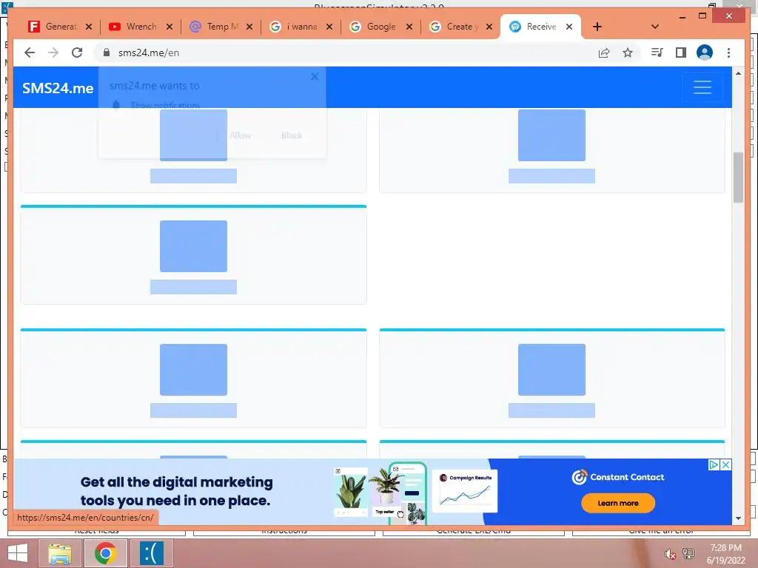
Task: Open the media control icon
Action: click(x=657, y=53)
